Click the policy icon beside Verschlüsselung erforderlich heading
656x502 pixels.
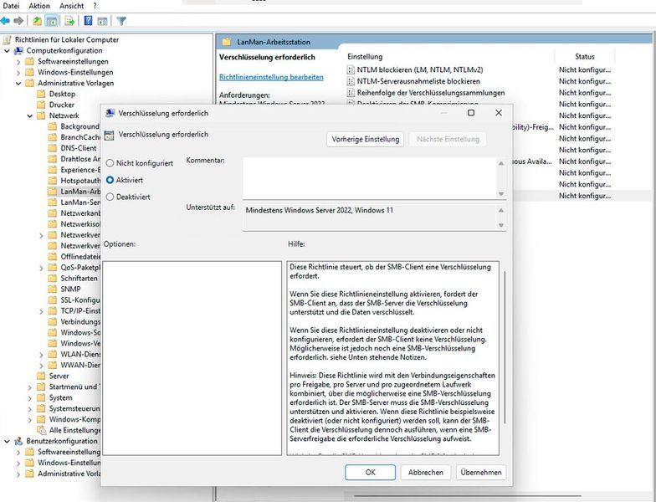coord(109,135)
